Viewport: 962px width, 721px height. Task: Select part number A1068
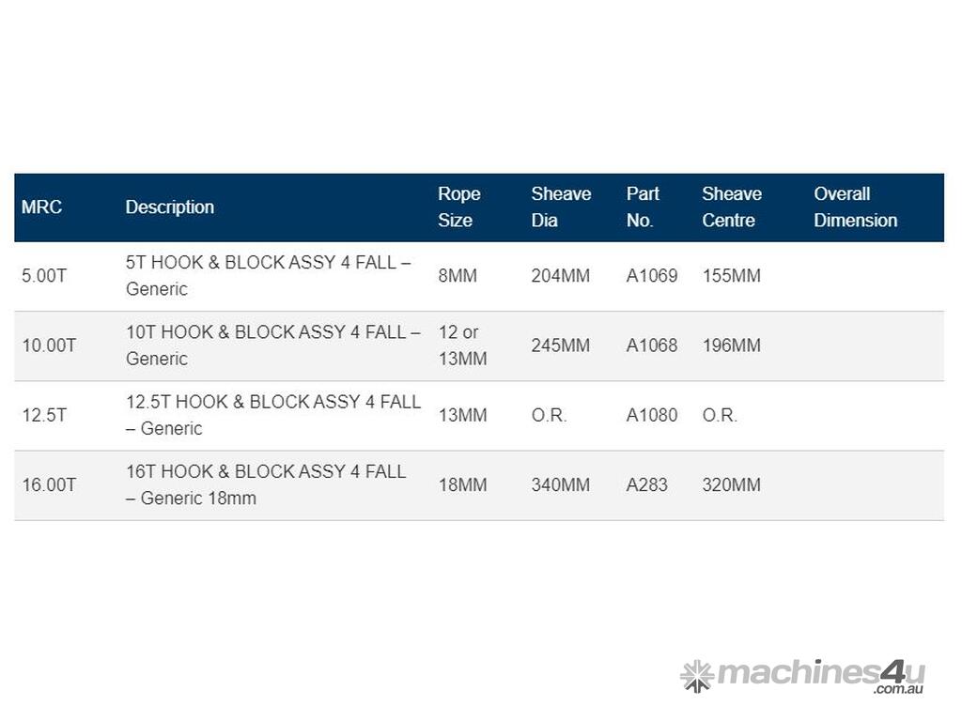tap(652, 345)
